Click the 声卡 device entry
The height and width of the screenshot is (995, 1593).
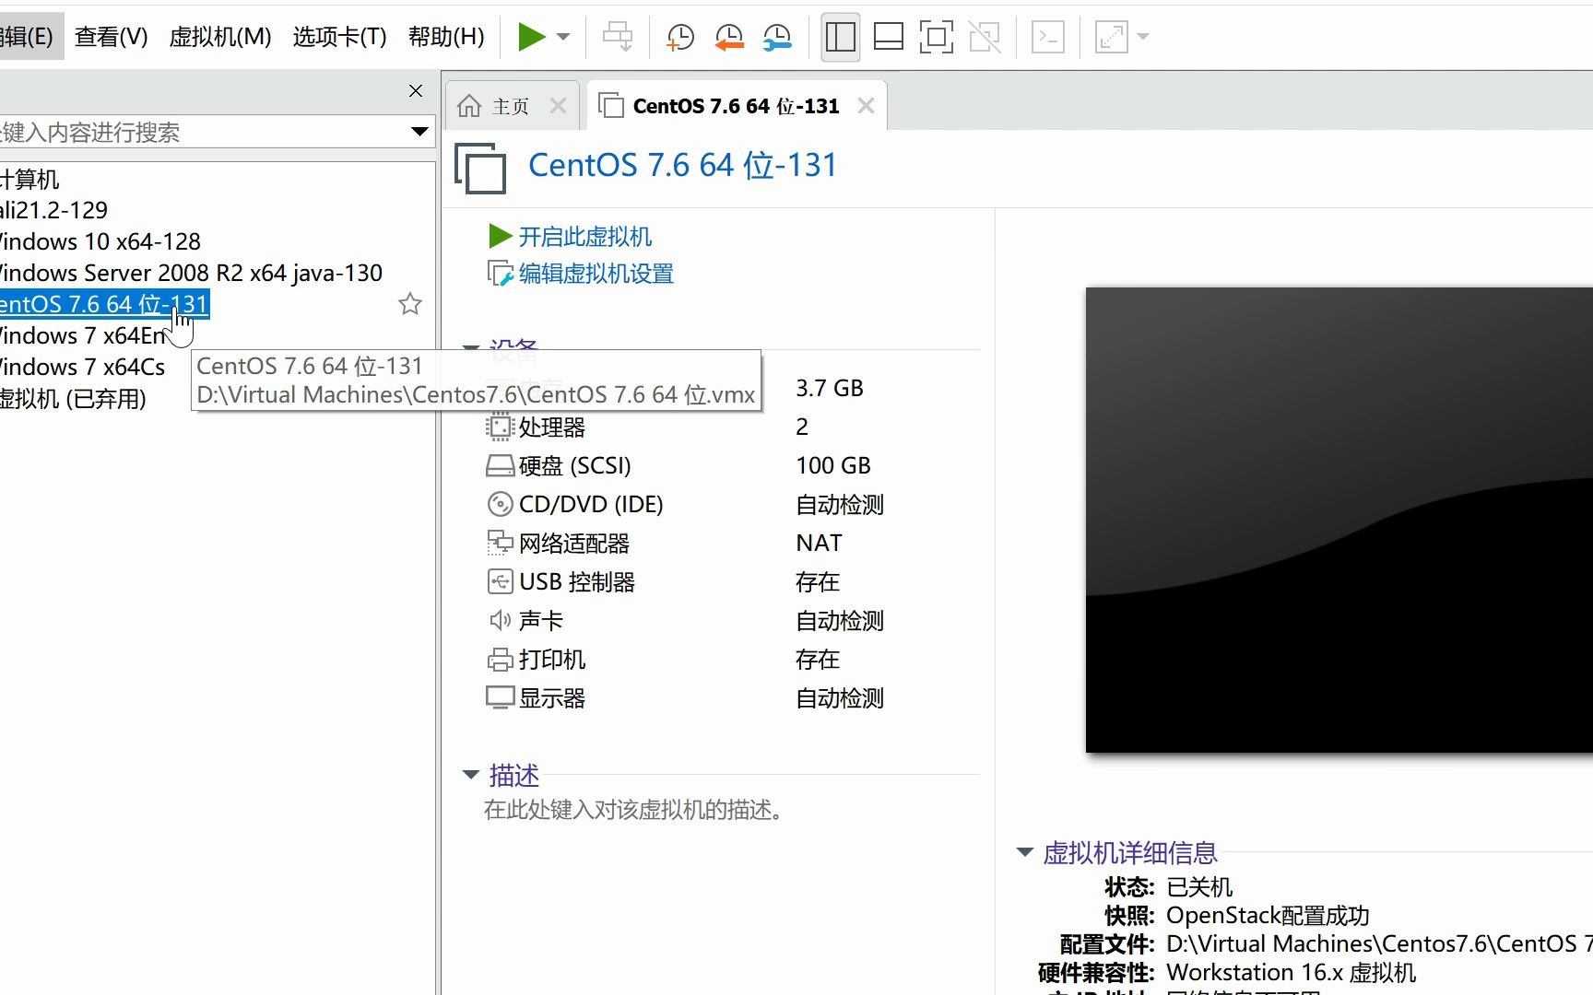pyautogui.click(x=541, y=621)
